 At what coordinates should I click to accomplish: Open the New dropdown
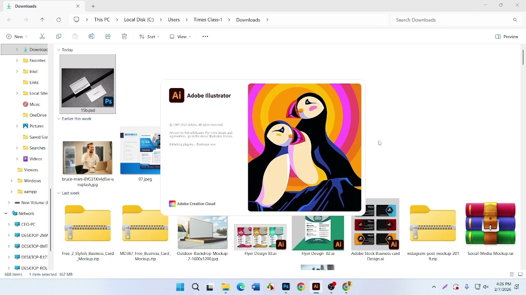click(x=17, y=36)
